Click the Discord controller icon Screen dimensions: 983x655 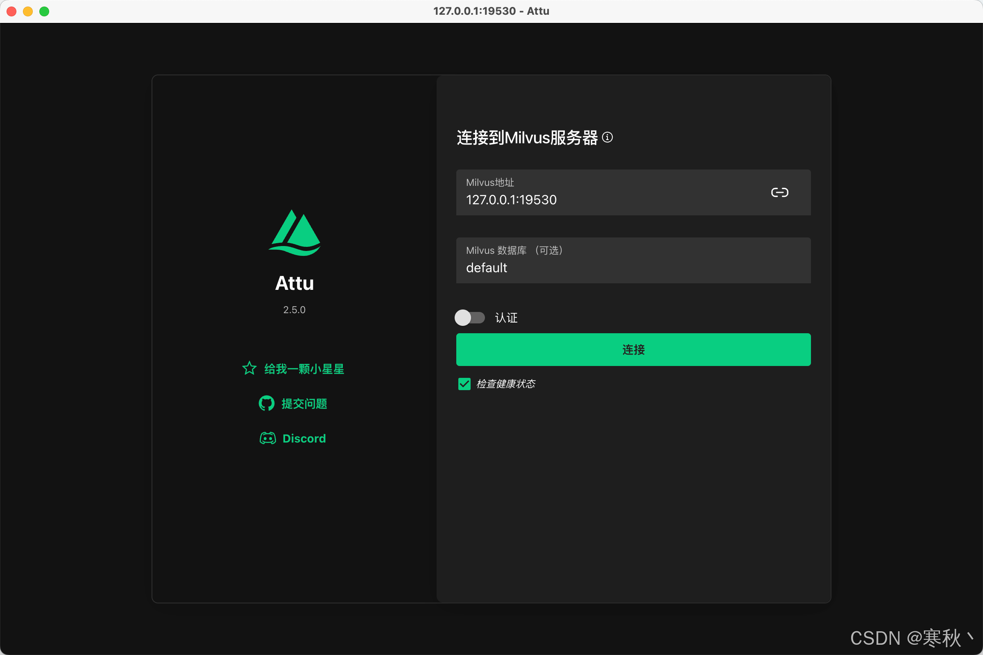point(267,438)
